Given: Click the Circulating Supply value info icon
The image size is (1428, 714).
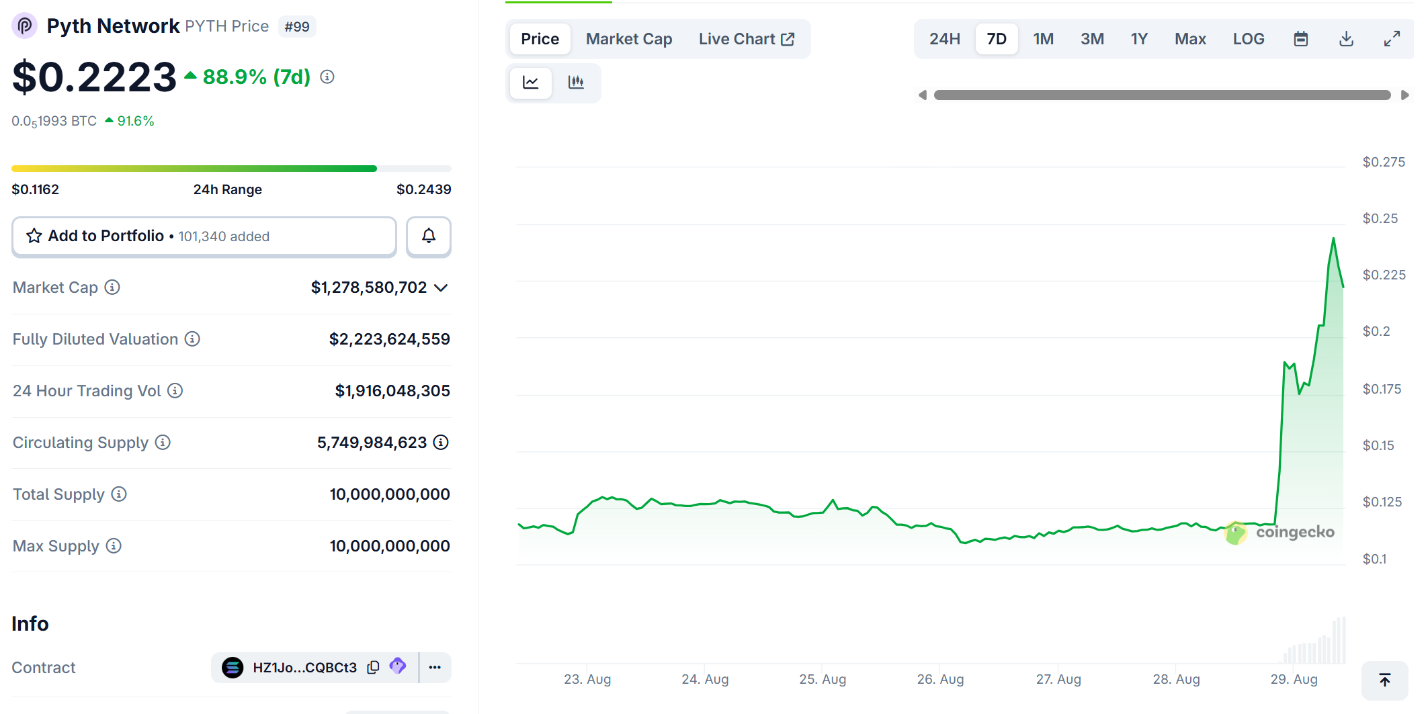Looking at the screenshot, I should [441, 443].
